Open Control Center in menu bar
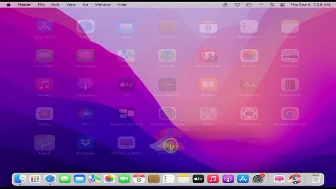Viewport: 336px width, 189px height. pos(282,5)
